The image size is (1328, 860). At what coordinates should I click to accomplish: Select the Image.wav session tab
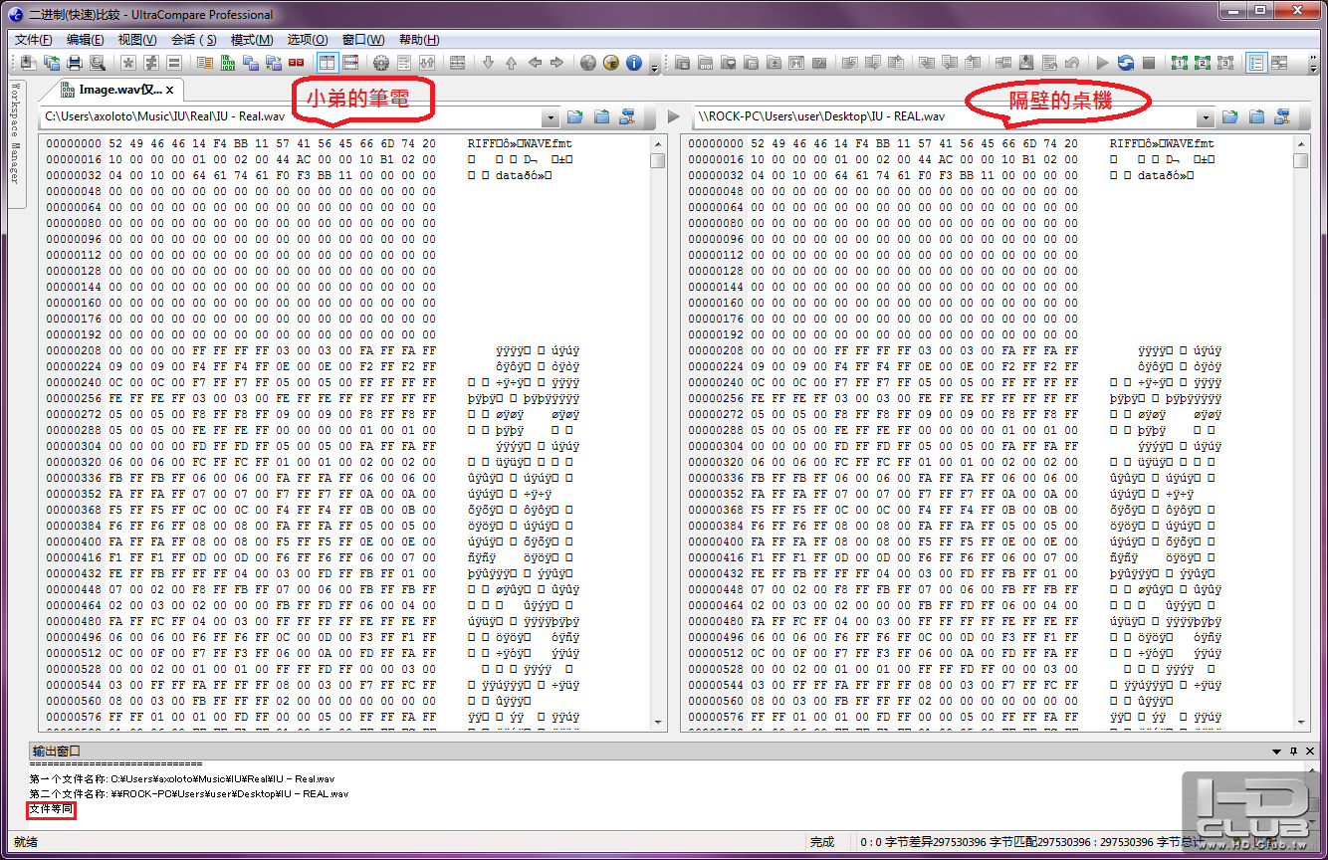point(111,90)
